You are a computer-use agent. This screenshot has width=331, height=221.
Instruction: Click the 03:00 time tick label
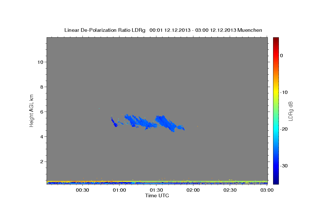tap(267, 190)
